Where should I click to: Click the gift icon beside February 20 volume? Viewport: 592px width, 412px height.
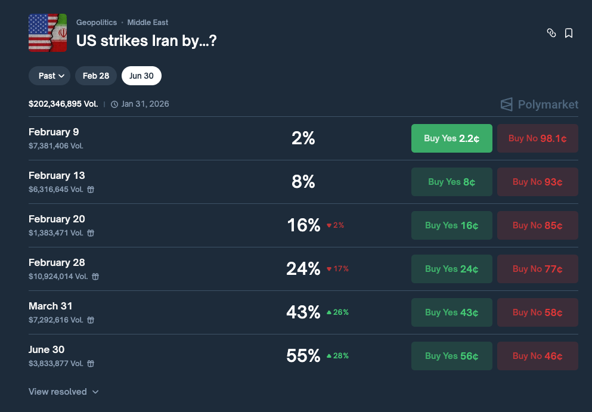coord(91,233)
